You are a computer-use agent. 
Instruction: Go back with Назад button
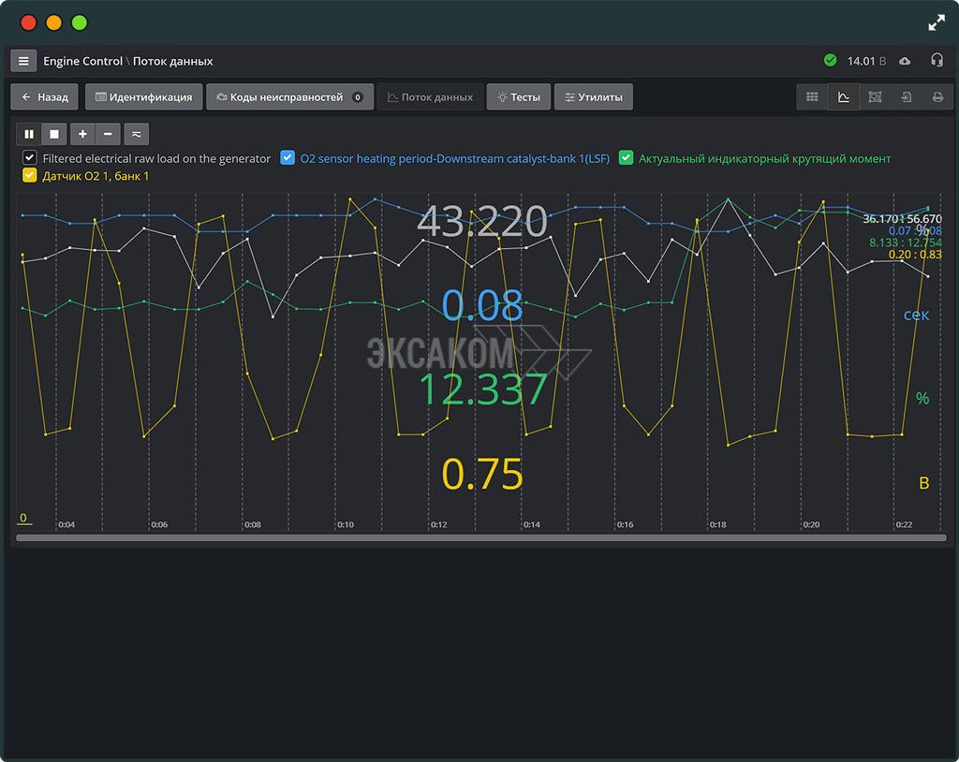coord(45,97)
